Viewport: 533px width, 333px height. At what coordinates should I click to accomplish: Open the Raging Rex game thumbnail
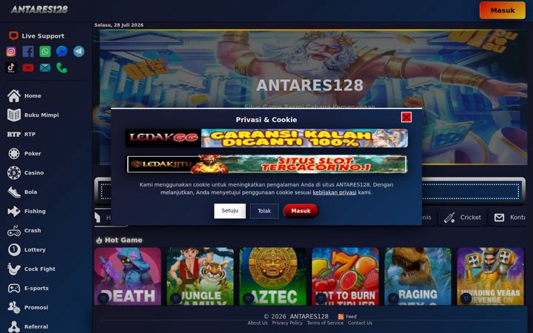pos(418,276)
